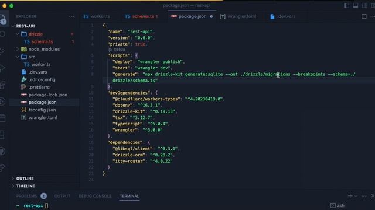Screen dimensions: 375x210
Task: Open Explorer view in activity bar
Action: (x=3, y=19)
